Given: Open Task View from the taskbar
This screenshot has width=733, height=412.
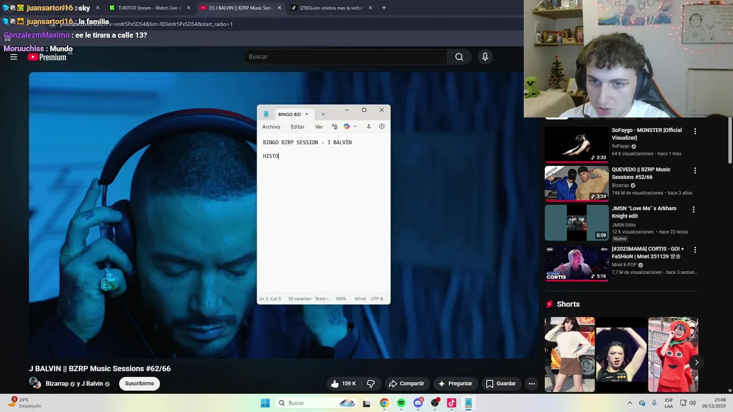Looking at the screenshot, I should point(367,403).
